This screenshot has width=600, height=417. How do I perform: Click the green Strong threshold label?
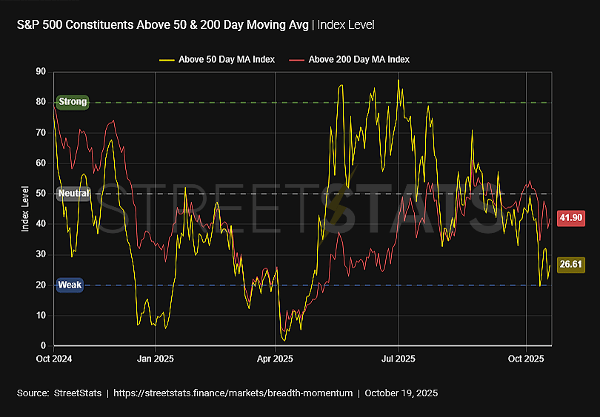[x=73, y=102]
